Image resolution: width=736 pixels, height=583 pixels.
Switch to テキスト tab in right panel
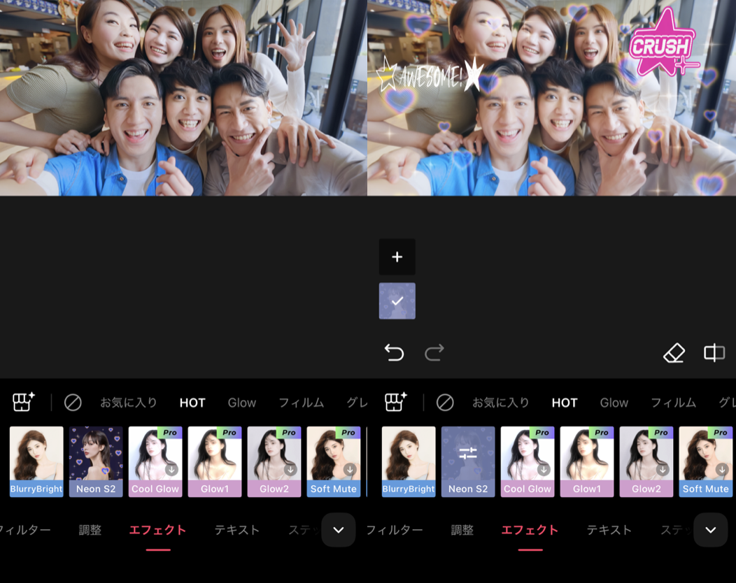coord(609,530)
